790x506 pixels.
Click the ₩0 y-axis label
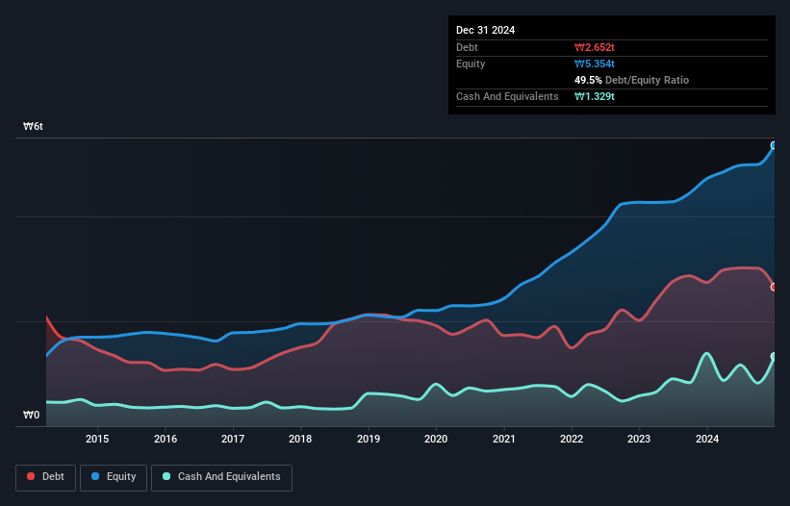click(x=31, y=415)
